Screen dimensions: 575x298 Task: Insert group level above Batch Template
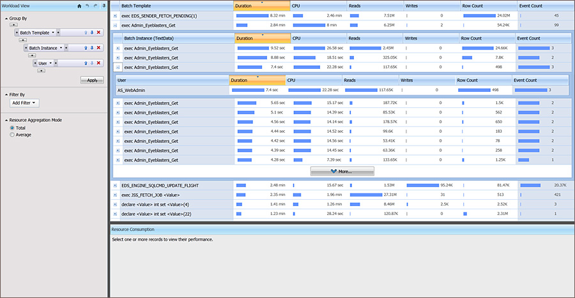13,25
